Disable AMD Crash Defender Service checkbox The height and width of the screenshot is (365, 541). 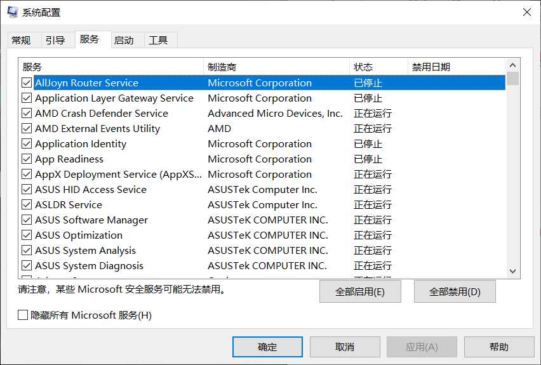pos(27,113)
